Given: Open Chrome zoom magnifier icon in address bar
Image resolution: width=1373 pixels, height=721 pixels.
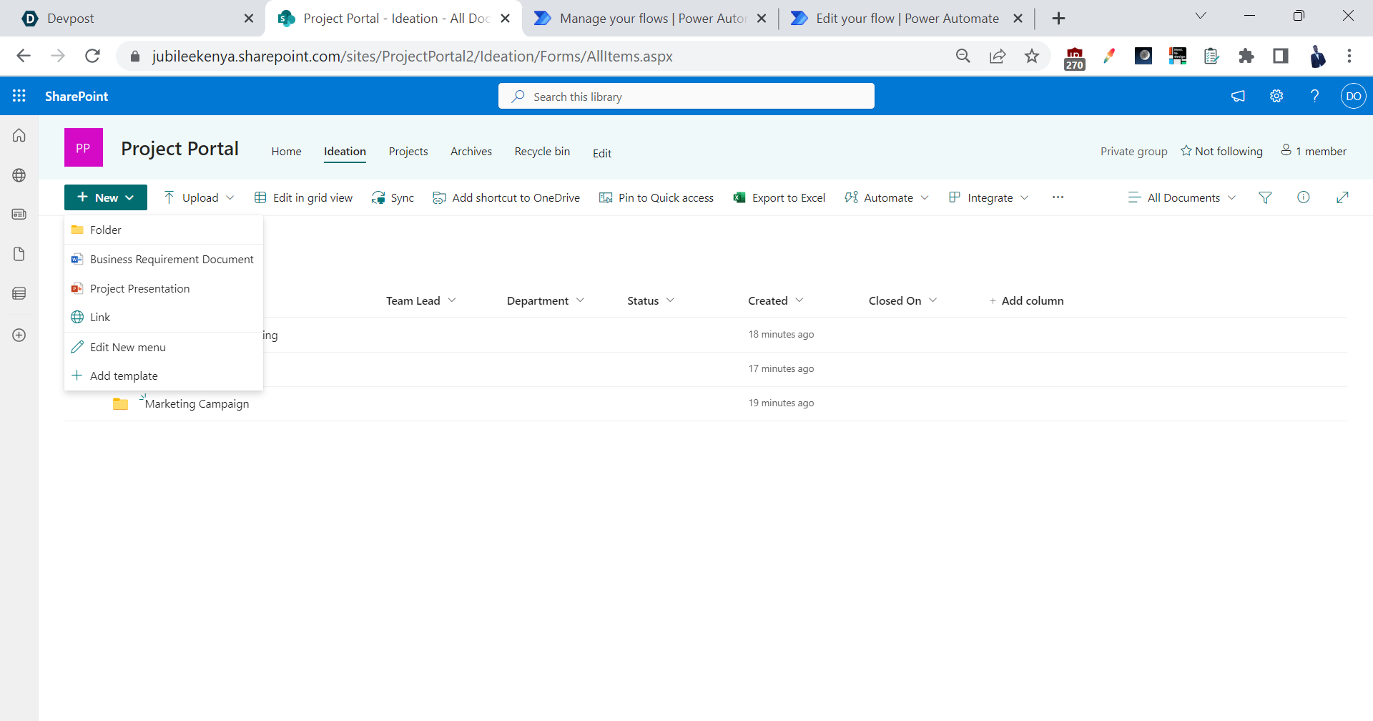Looking at the screenshot, I should [963, 56].
